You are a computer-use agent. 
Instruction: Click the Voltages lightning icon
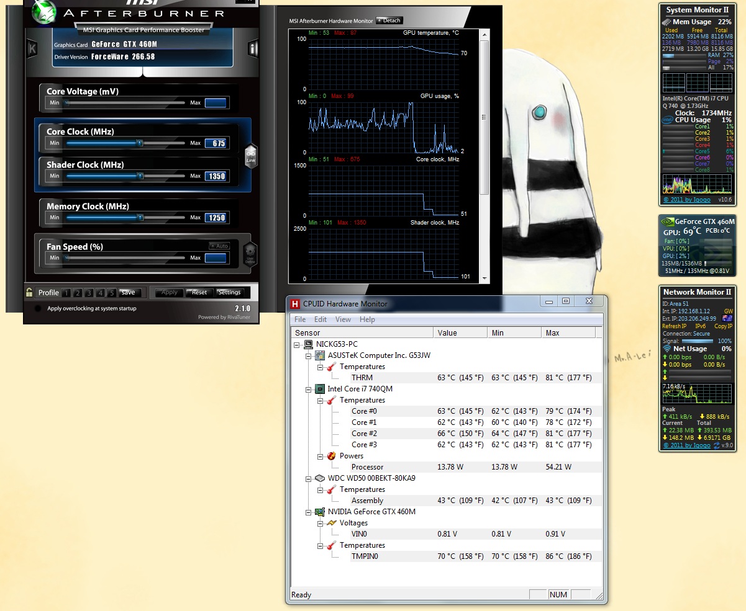pos(331,523)
